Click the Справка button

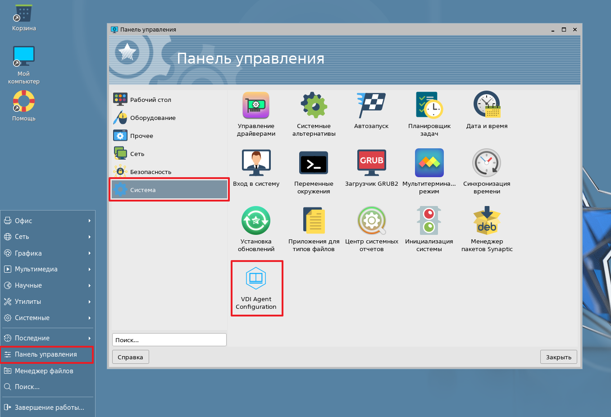tap(130, 357)
